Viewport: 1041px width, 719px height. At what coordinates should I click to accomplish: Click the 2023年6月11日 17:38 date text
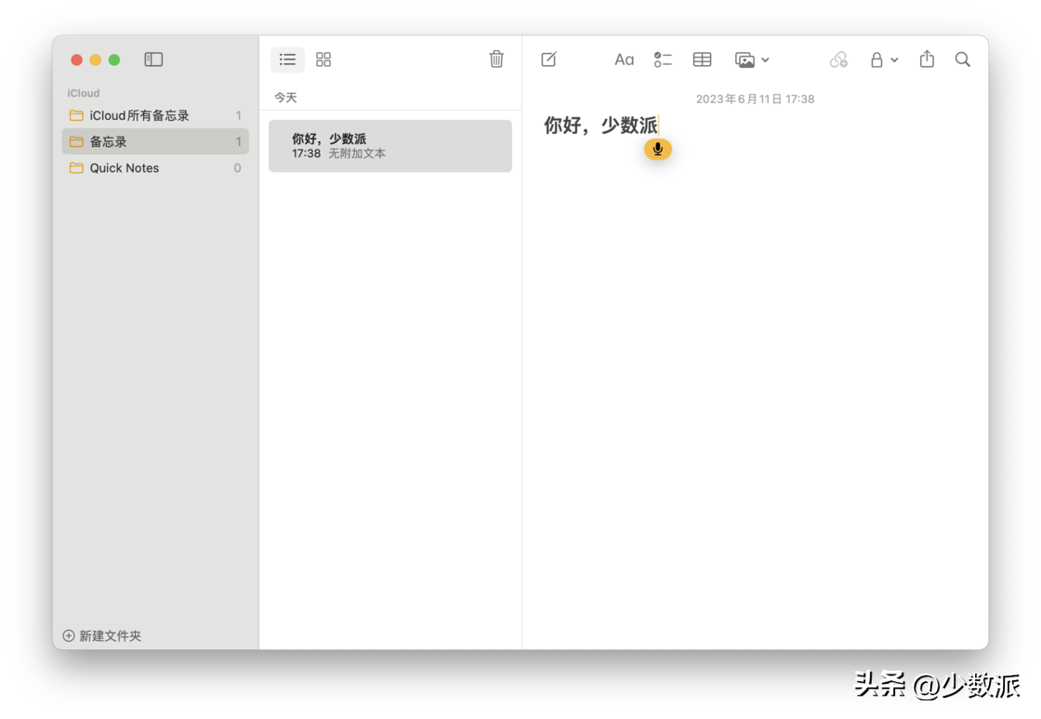[755, 98]
